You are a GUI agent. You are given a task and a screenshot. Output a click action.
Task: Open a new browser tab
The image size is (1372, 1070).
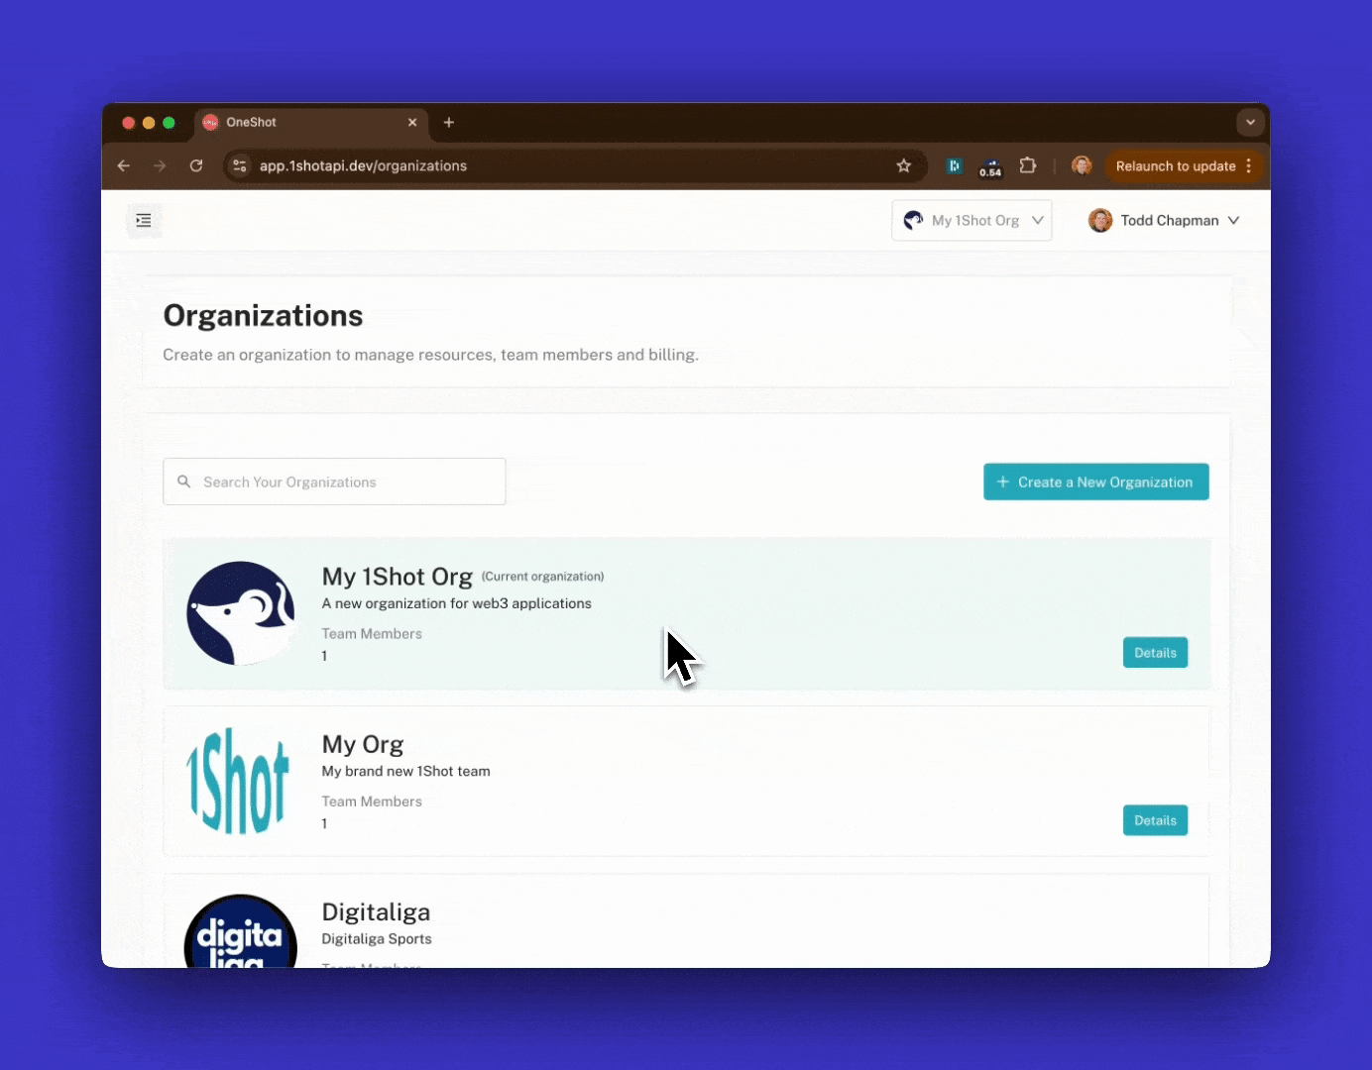tap(449, 122)
